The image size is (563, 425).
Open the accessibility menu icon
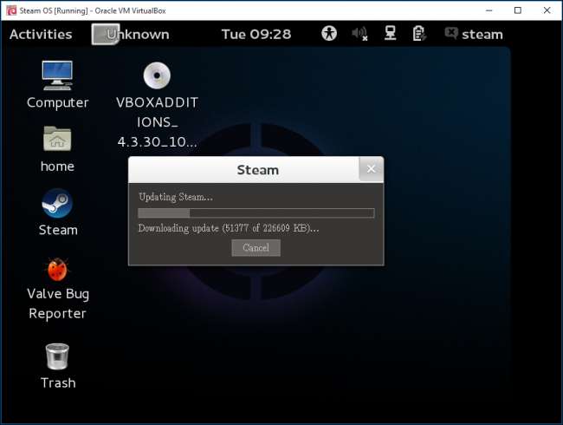tap(329, 34)
